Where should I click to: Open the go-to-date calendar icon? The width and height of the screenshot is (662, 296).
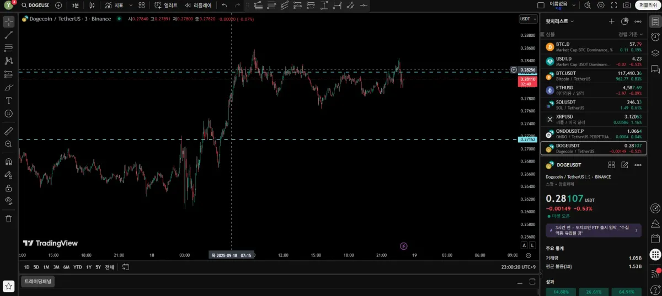coord(126,267)
